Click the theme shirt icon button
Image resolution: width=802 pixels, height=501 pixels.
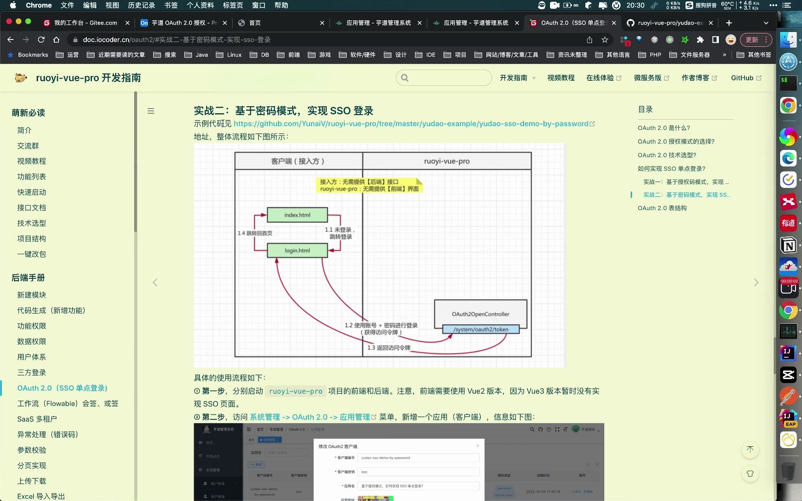(x=750, y=474)
